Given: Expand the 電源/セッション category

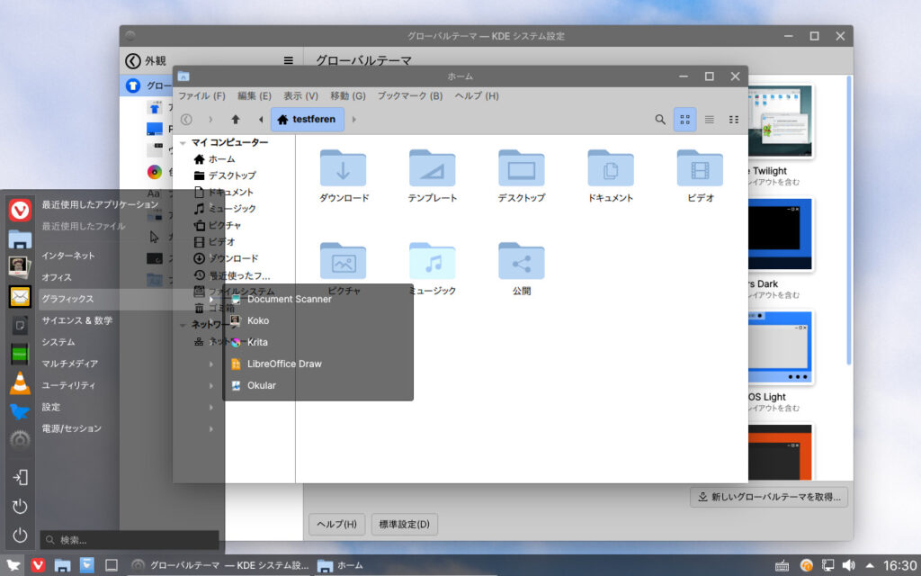Looking at the screenshot, I should (130, 428).
